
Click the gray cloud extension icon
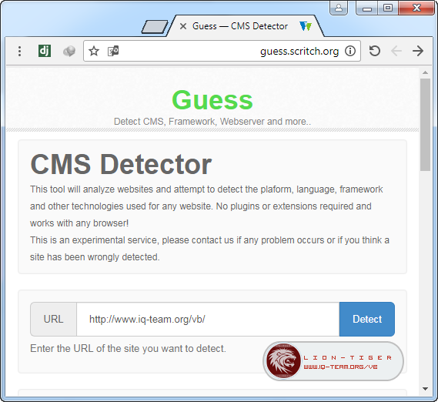click(69, 51)
